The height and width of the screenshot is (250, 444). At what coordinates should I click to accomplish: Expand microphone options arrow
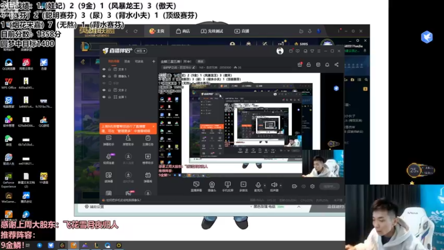tap(265, 186)
